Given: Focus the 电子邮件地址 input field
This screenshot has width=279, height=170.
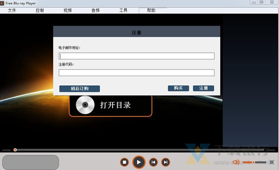Looking at the screenshot, I should click(136, 56).
